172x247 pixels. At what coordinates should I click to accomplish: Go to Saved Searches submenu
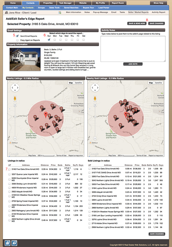pyautogui.click(x=71, y=7)
